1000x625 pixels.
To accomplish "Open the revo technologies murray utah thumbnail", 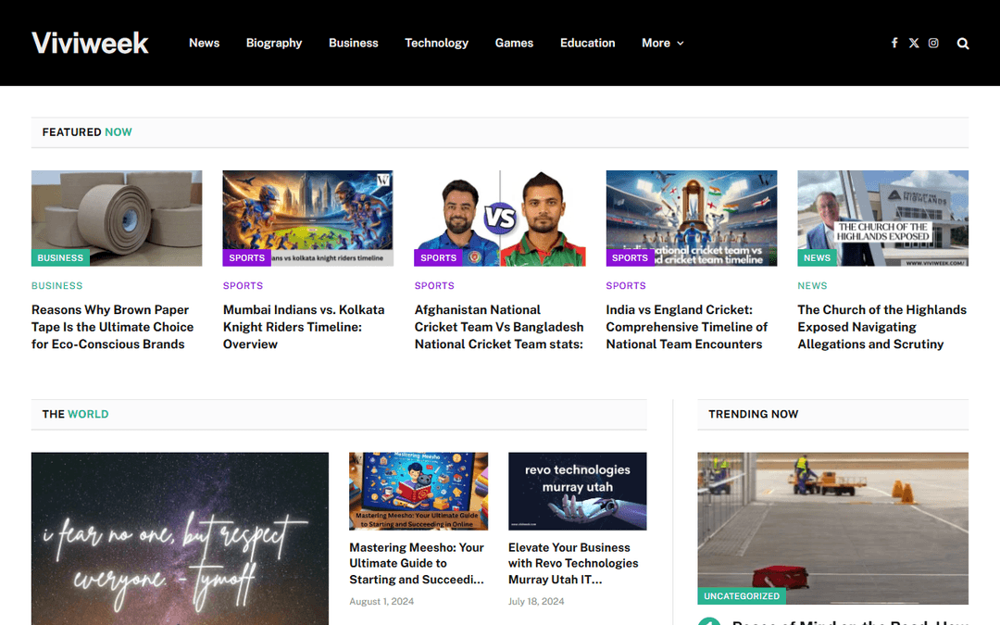I will (577, 491).
